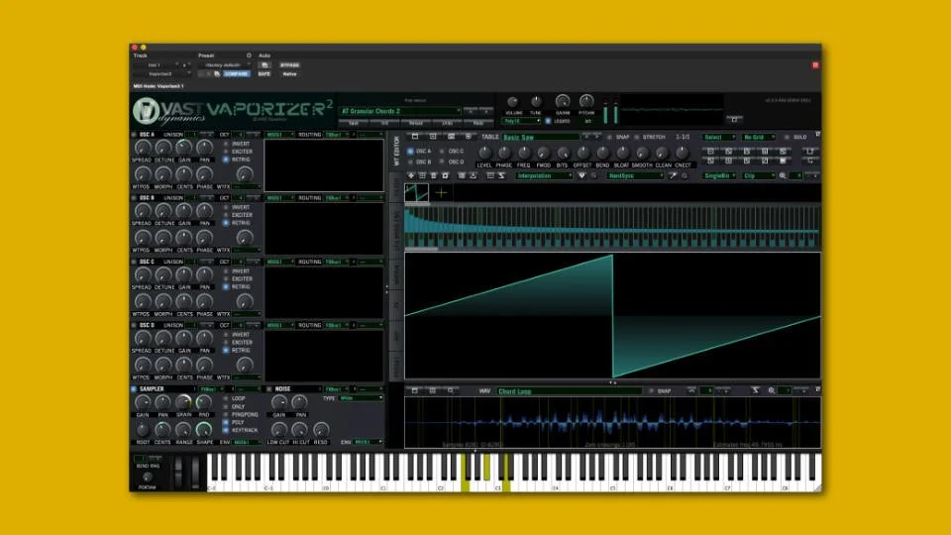The height and width of the screenshot is (535, 951).
Task: Click the master VOLUME knob
Action: [512, 102]
